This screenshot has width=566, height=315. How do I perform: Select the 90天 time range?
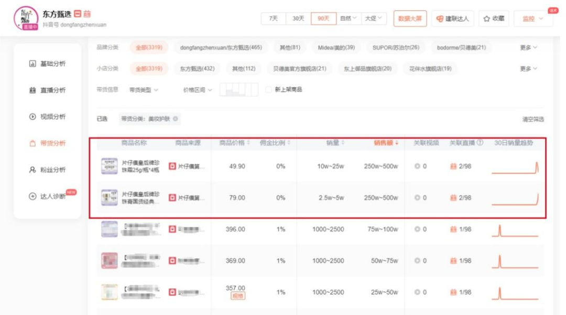[x=323, y=18]
